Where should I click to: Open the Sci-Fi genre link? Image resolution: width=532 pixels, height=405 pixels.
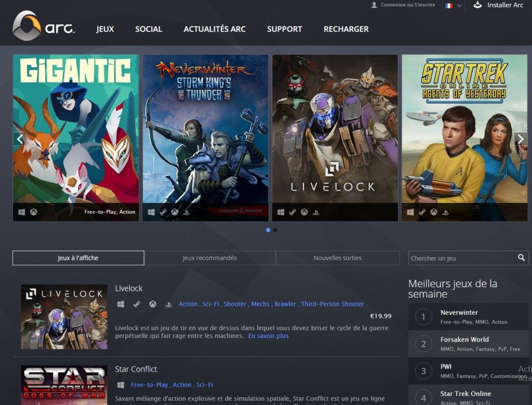point(212,304)
